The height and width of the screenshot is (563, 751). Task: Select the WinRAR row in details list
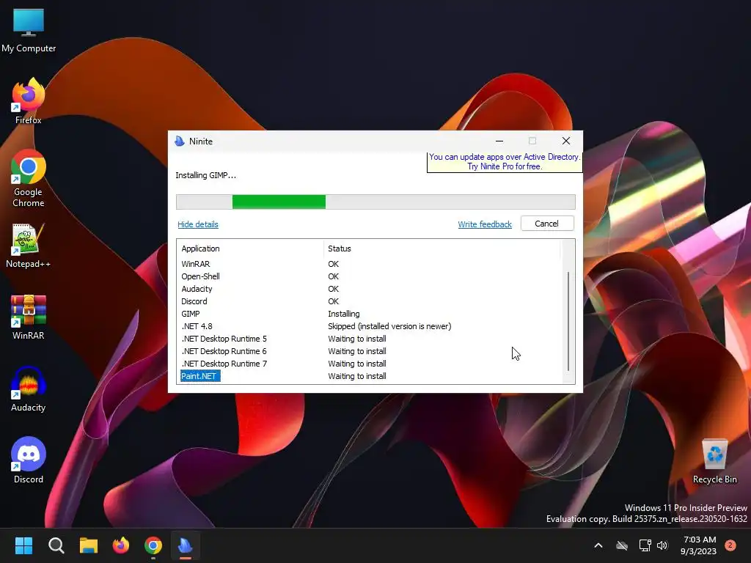coord(369,264)
